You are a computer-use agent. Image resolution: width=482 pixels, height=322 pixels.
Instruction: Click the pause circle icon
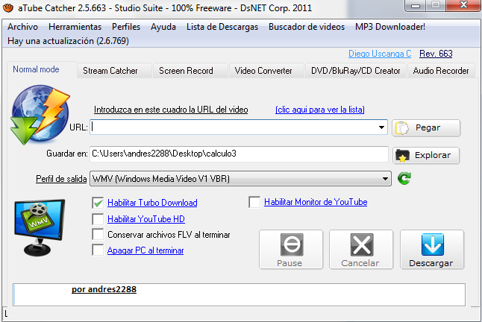[292, 244]
